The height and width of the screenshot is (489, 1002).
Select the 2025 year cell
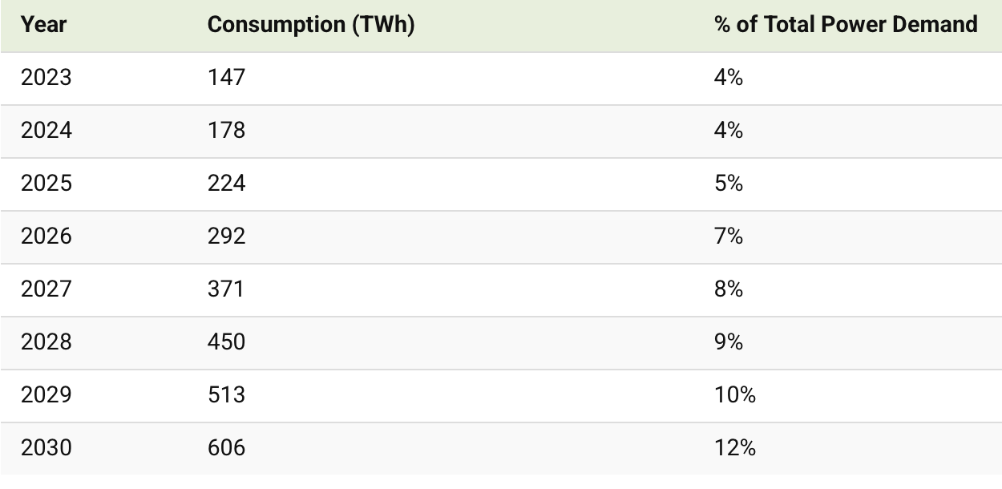(x=46, y=184)
